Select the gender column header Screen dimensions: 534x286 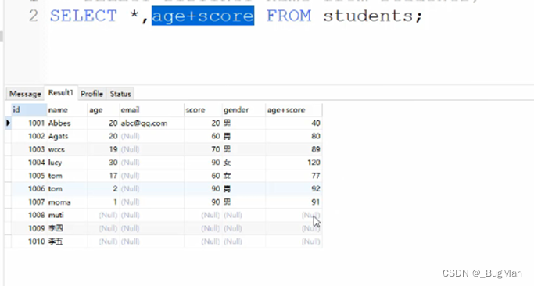point(244,109)
